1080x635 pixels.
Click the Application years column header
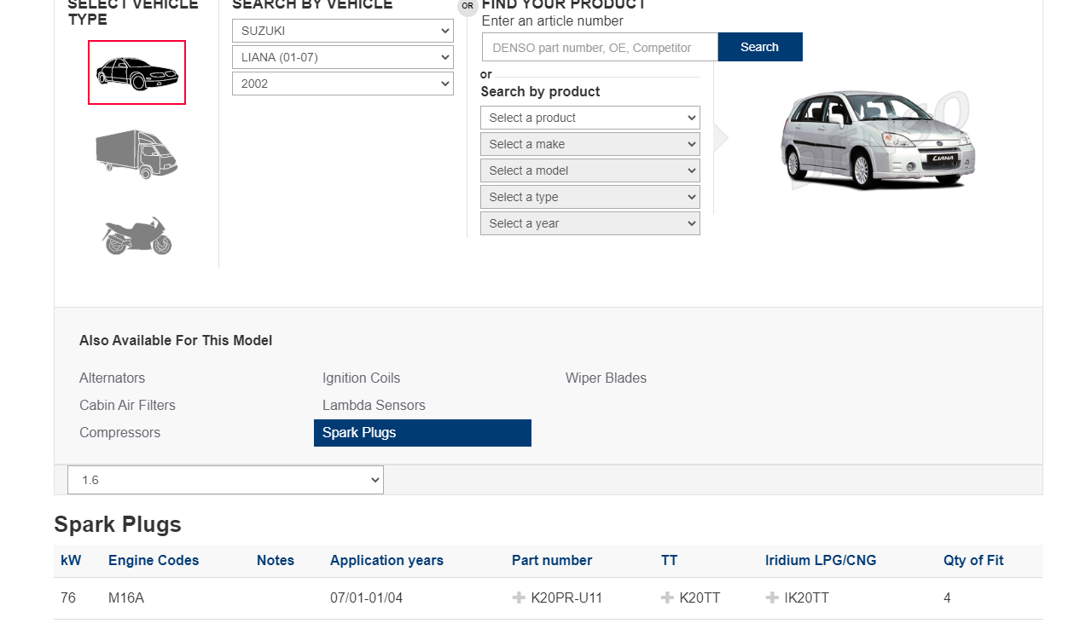click(386, 560)
